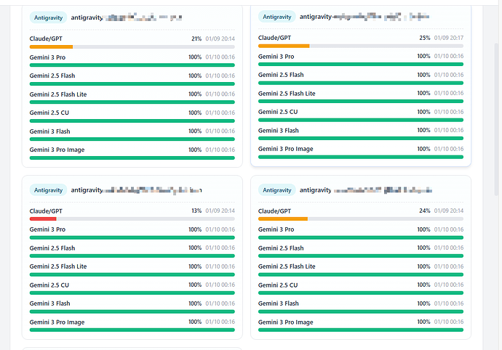Click Gemini 2.5 CU label in the 25% card
This screenshot has height=350, width=502.
(x=278, y=112)
